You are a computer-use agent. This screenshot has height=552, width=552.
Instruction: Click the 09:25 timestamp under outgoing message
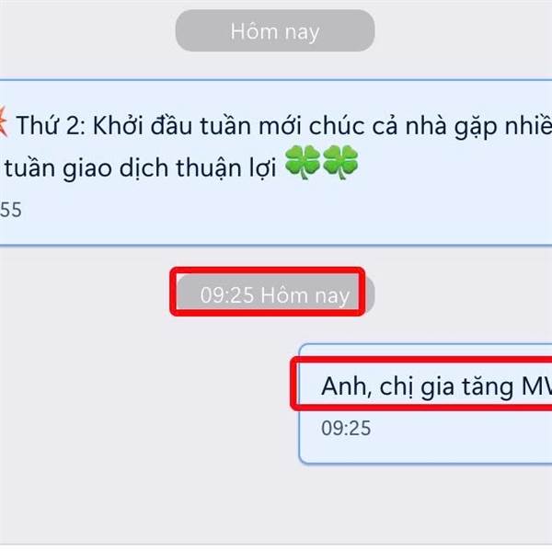click(346, 428)
